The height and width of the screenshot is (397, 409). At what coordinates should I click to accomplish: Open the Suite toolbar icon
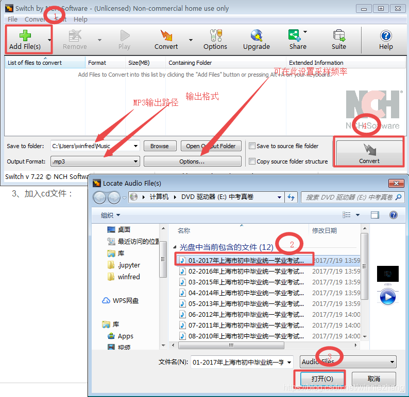click(339, 35)
